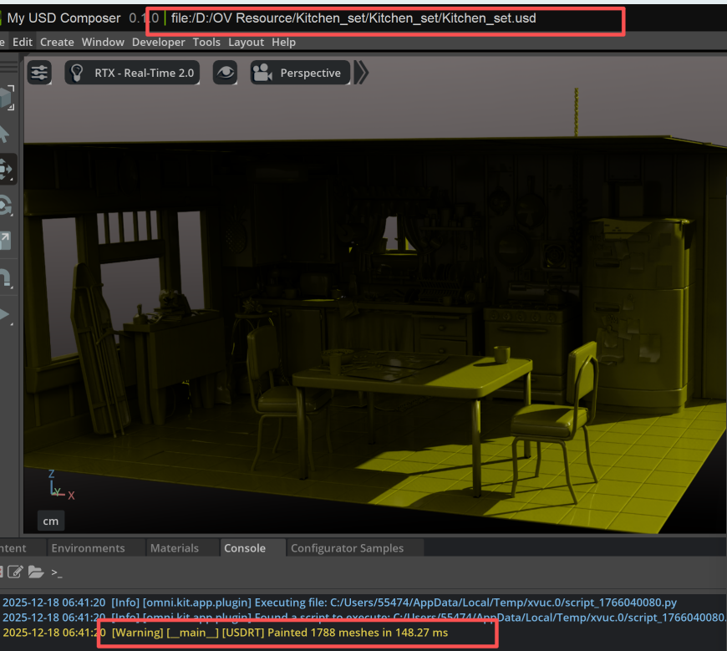Activate the Move gizmo tool

[7, 170]
